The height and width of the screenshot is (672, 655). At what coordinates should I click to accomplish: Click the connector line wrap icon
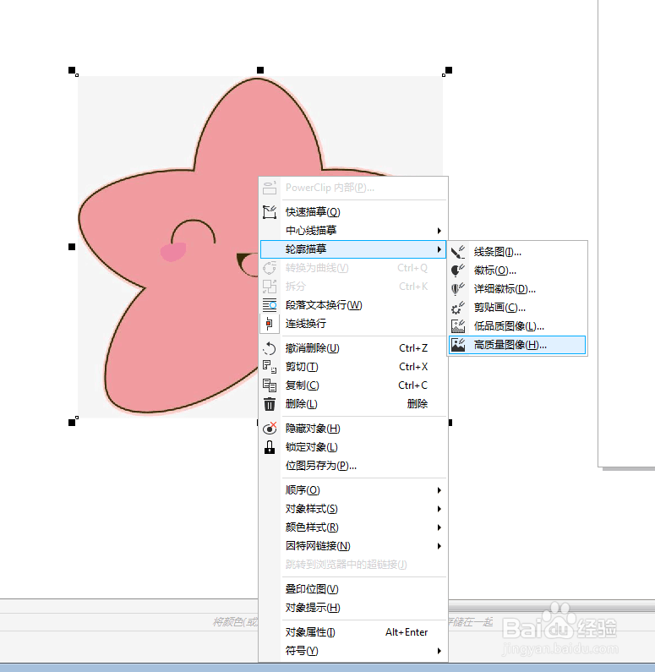point(270,323)
